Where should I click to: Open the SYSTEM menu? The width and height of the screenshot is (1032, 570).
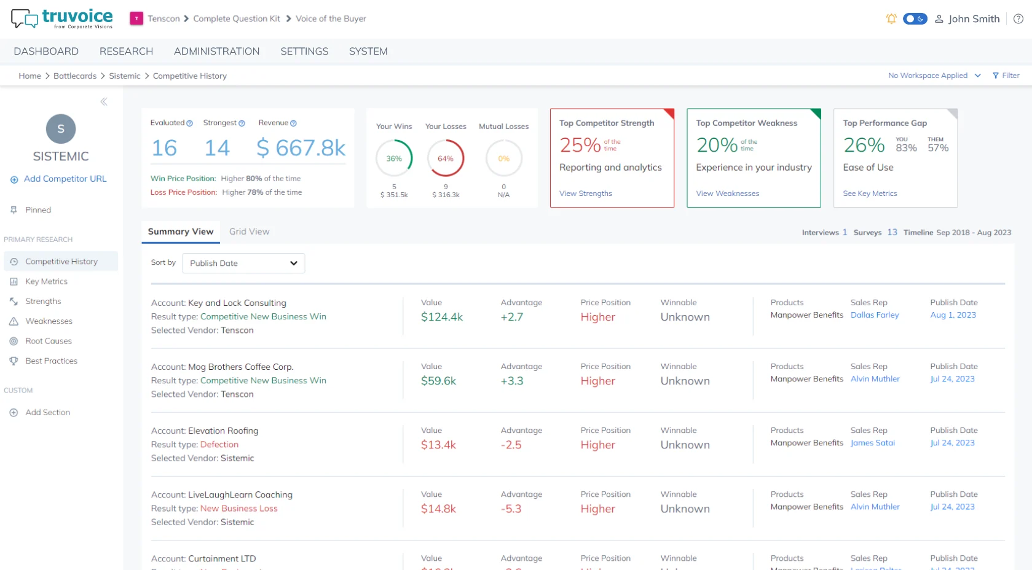[368, 52]
